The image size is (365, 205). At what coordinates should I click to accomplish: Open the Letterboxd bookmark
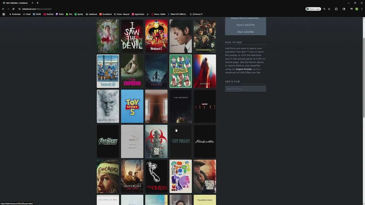(91, 14)
